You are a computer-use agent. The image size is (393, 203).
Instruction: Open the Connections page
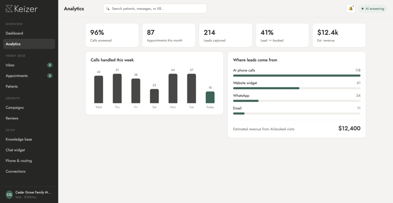tap(29, 171)
